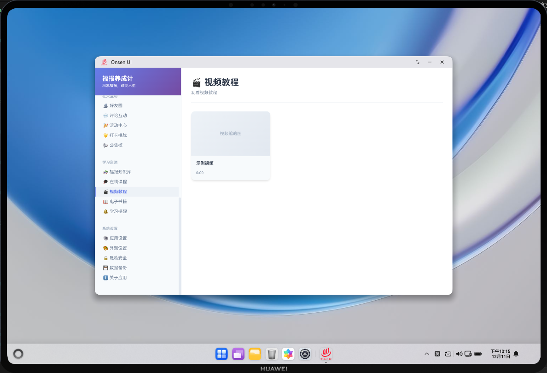Click the volume icon in the system tray
This screenshot has width=547, height=373.
pyautogui.click(x=459, y=354)
